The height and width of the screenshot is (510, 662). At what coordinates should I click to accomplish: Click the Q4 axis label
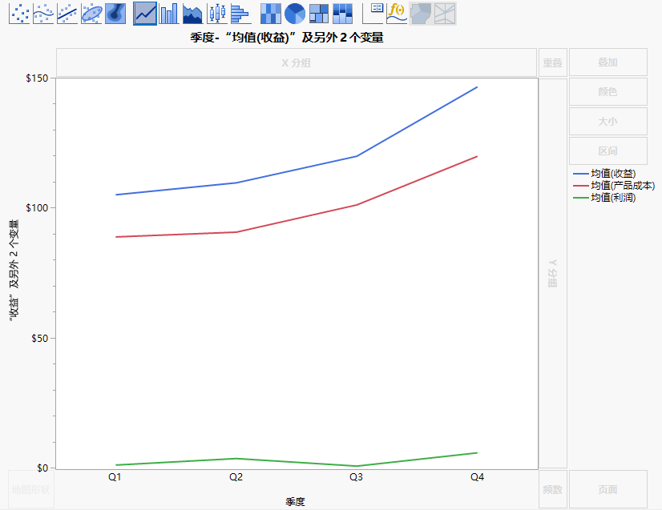click(x=478, y=477)
